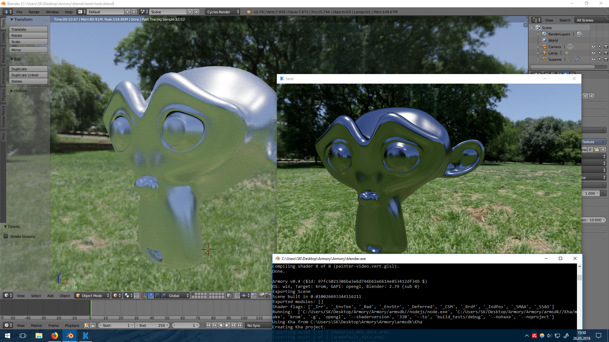Viewport: 609px width, 342px height.
Task: Open the Add menu in 3D view
Action: coord(50,295)
